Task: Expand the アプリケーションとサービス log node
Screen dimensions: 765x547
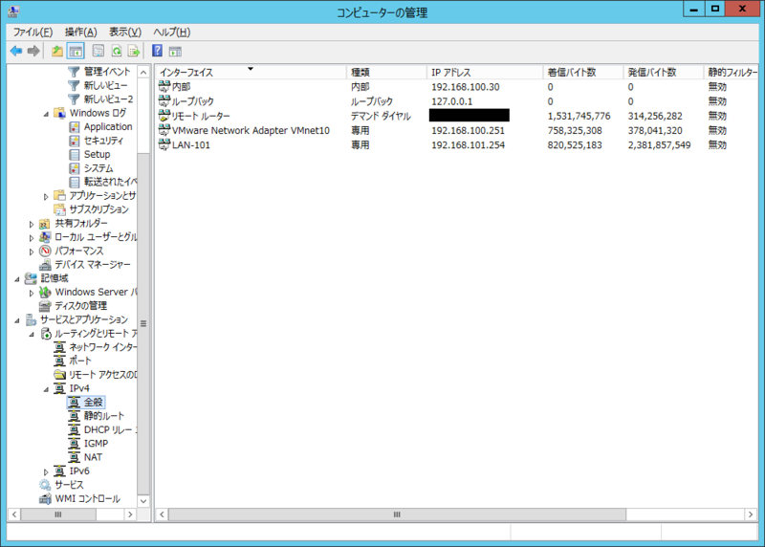Action: (46, 196)
